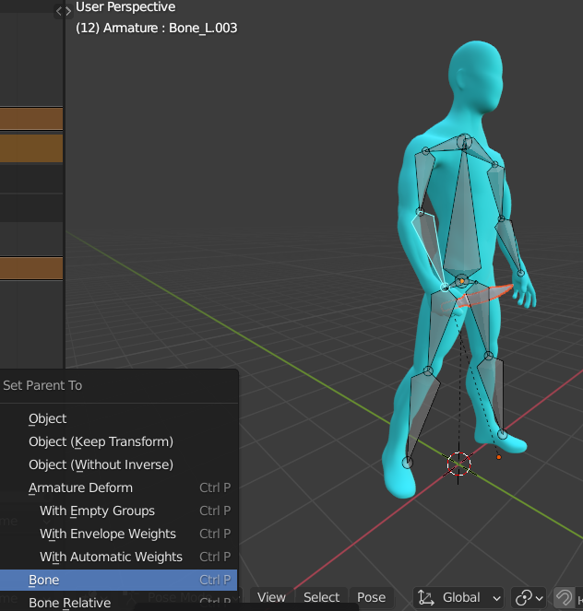Image resolution: width=583 pixels, height=611 pixels.
Task: Click the head bone joint of armature
Action: [x=465, y=141]
